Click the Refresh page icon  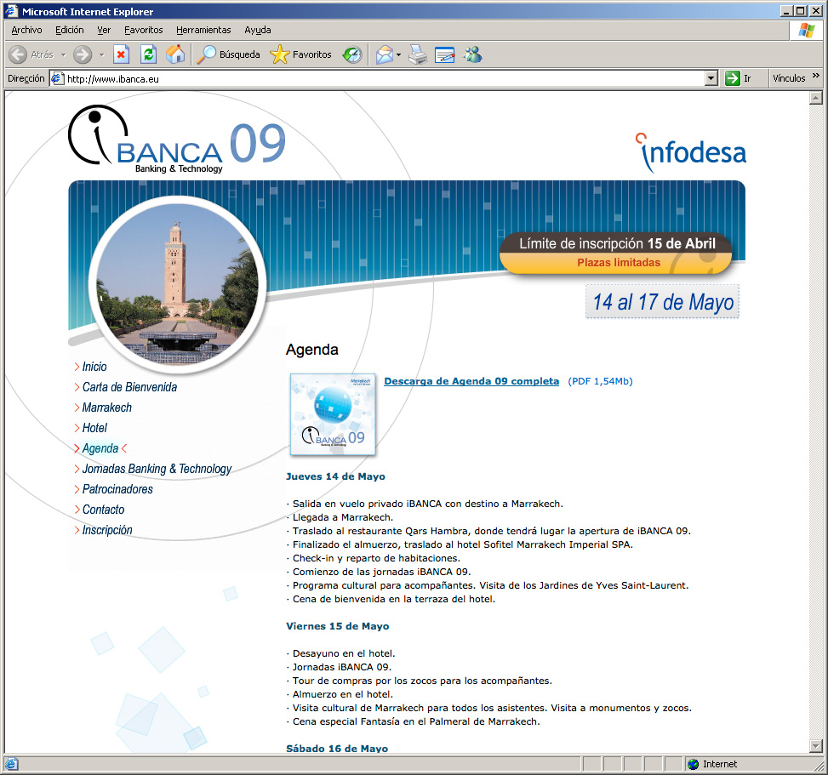[148, 54]
